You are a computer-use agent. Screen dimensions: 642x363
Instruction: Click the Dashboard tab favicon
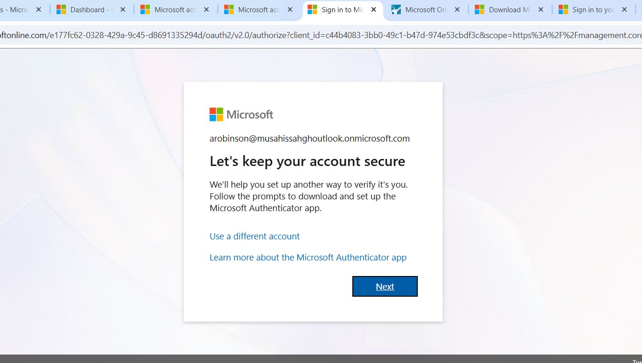coord(61,9)
